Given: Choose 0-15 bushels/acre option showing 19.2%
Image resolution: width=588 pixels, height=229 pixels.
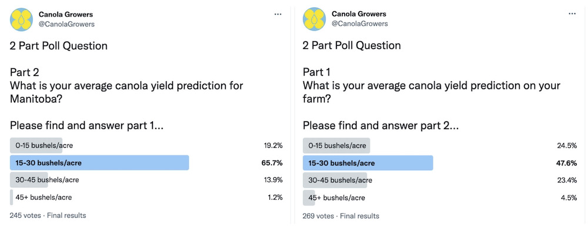Looking at the screenshot, I should [146, 145].
